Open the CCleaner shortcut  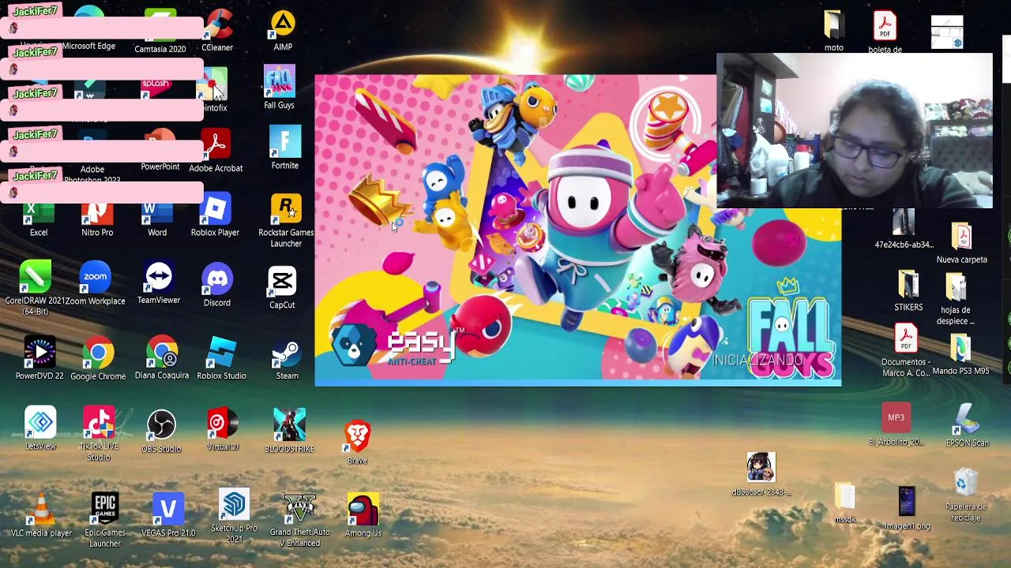tap(217, 32)
